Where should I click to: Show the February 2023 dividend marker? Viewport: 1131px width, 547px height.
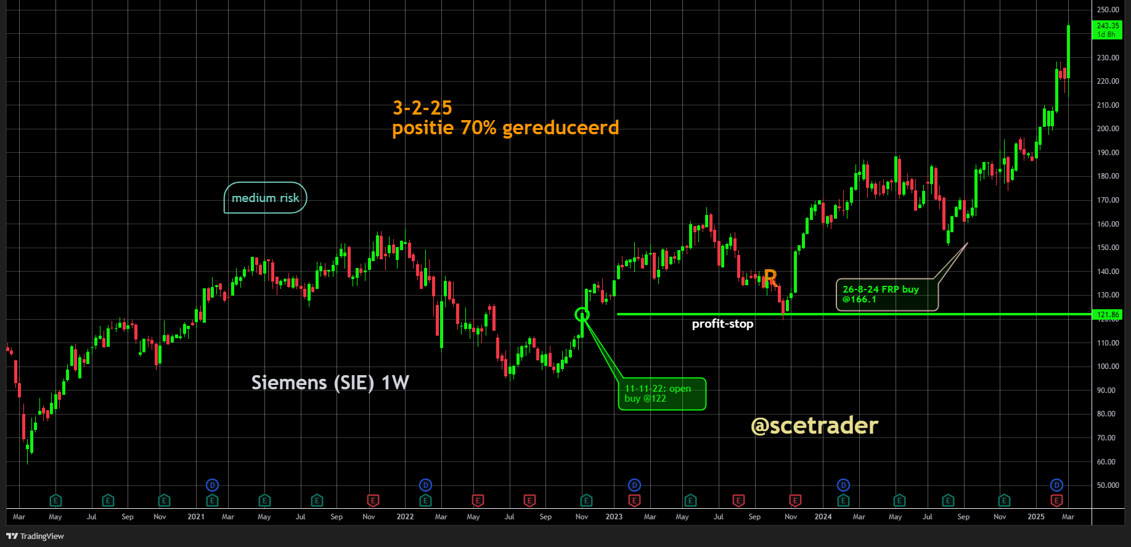click(x=634, y=485)
